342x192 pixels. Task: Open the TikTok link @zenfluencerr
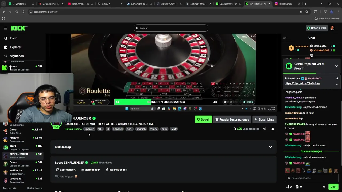click(x=116, y=170)
